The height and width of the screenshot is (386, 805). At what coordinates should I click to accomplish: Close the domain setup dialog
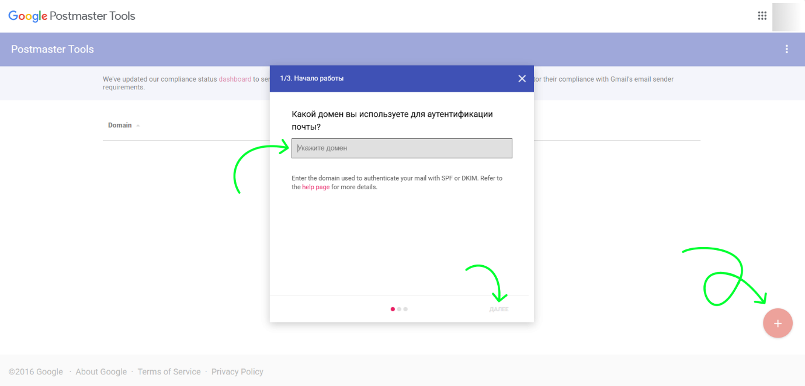(x=522, y=78)
